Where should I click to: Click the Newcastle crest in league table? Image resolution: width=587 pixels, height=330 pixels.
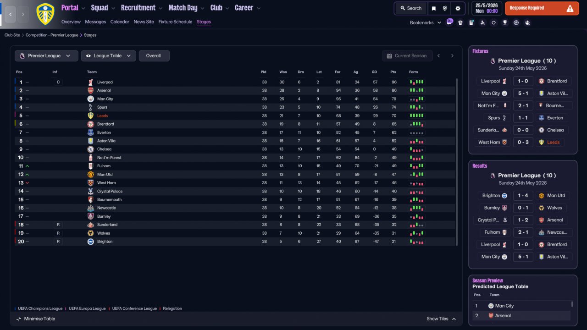(x=90, y=208)
